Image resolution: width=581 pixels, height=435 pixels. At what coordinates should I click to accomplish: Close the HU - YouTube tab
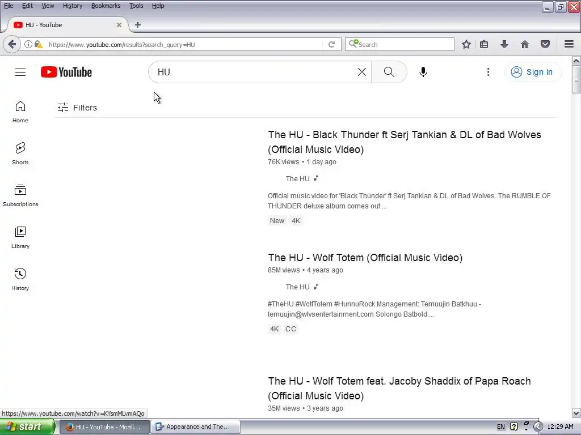click(x=119, y=25)
